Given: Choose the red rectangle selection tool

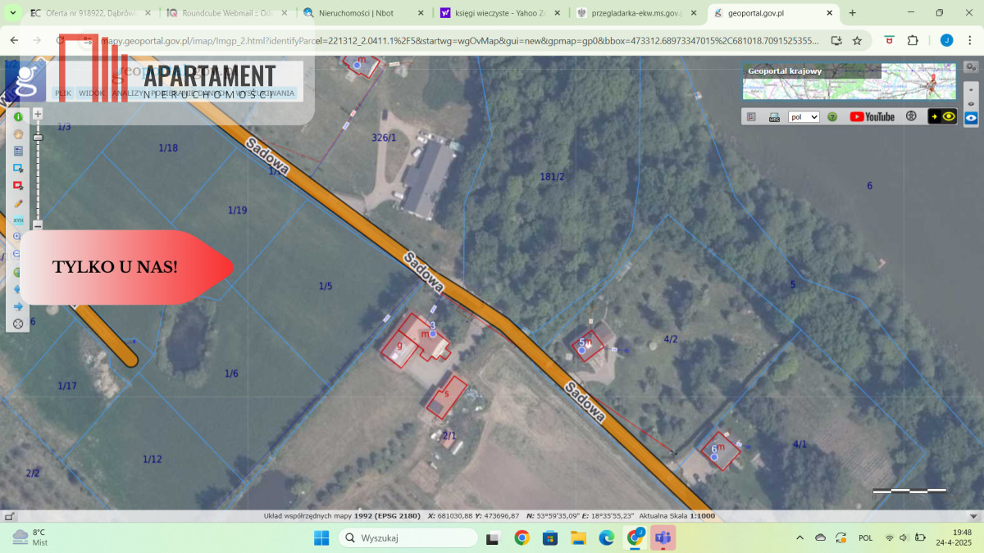Looking at the screenshot, I should pyautogui.click(x=18, y=185).
